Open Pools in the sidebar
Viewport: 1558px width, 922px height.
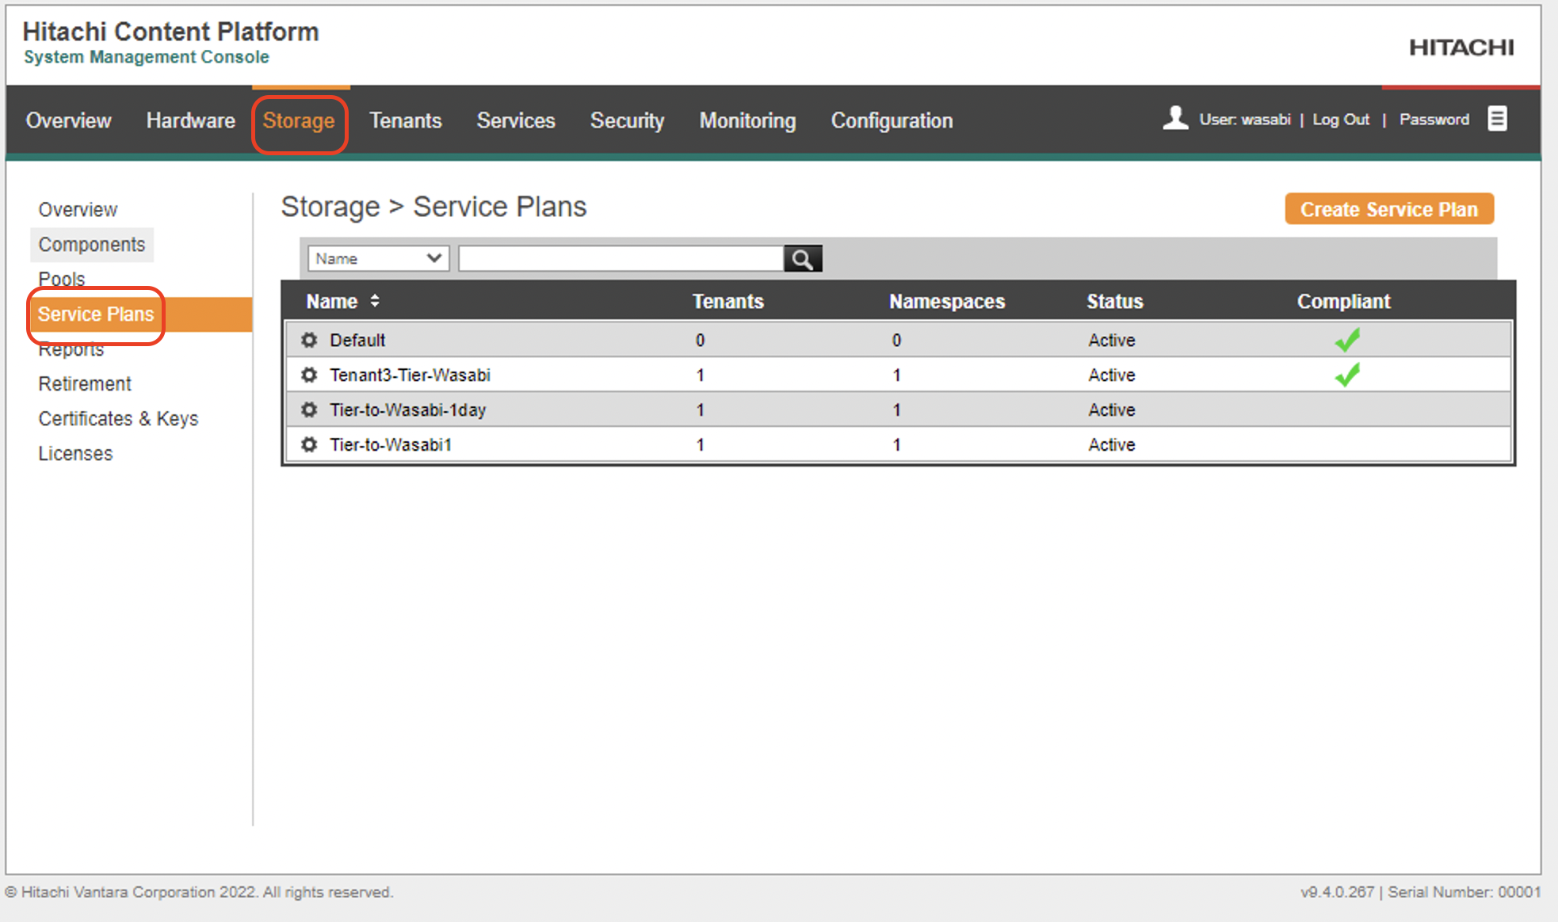62,279
